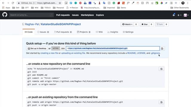Open the Resizer bookmark
This screenshot has height=107, width=191.
click(72, 8)
